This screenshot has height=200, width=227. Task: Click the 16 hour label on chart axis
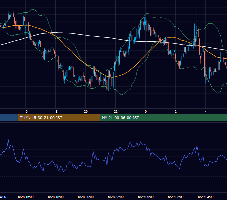[x=26, y=112]
